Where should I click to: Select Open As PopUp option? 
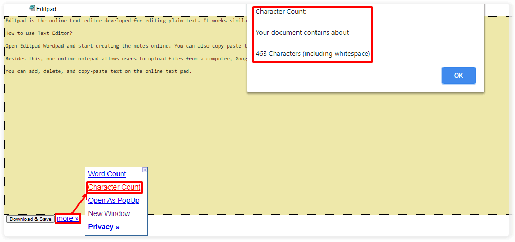(x=114, y=200)
